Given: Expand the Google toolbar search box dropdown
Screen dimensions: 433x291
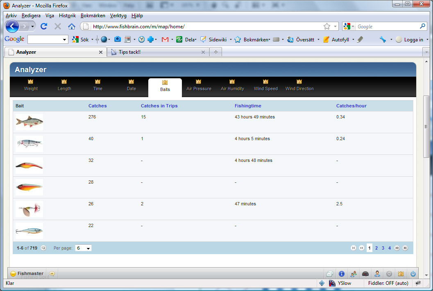Looking at the screenshot, I should pyautogui.click(x=65, y=40).
